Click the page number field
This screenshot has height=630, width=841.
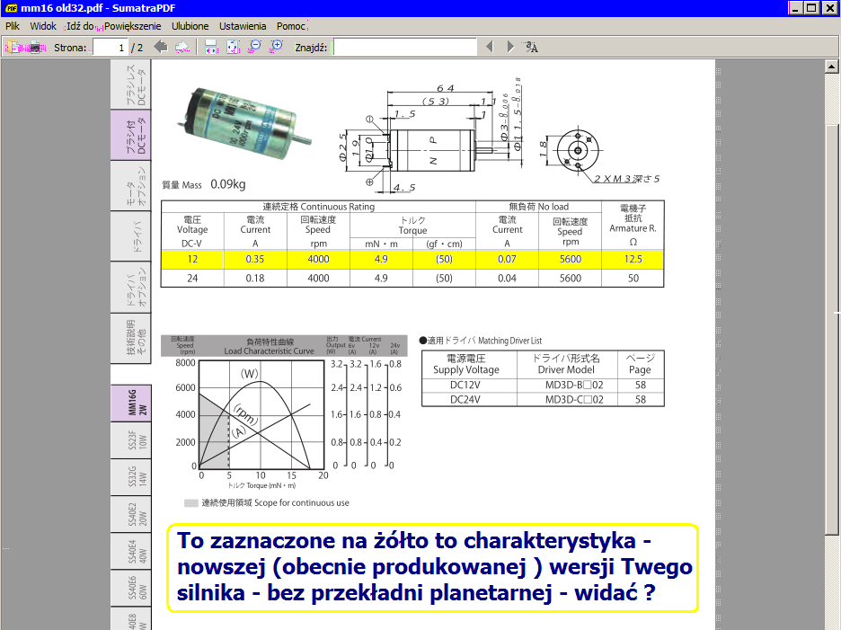pyautogui.click(x=110, y=48)
